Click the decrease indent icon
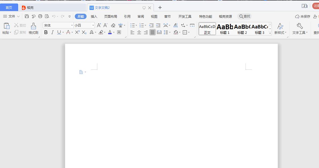 [x=151, y=25]
